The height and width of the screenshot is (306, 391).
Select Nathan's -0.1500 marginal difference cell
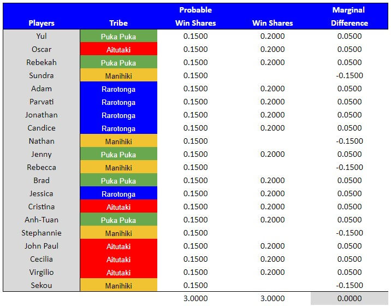click(349, 141)
